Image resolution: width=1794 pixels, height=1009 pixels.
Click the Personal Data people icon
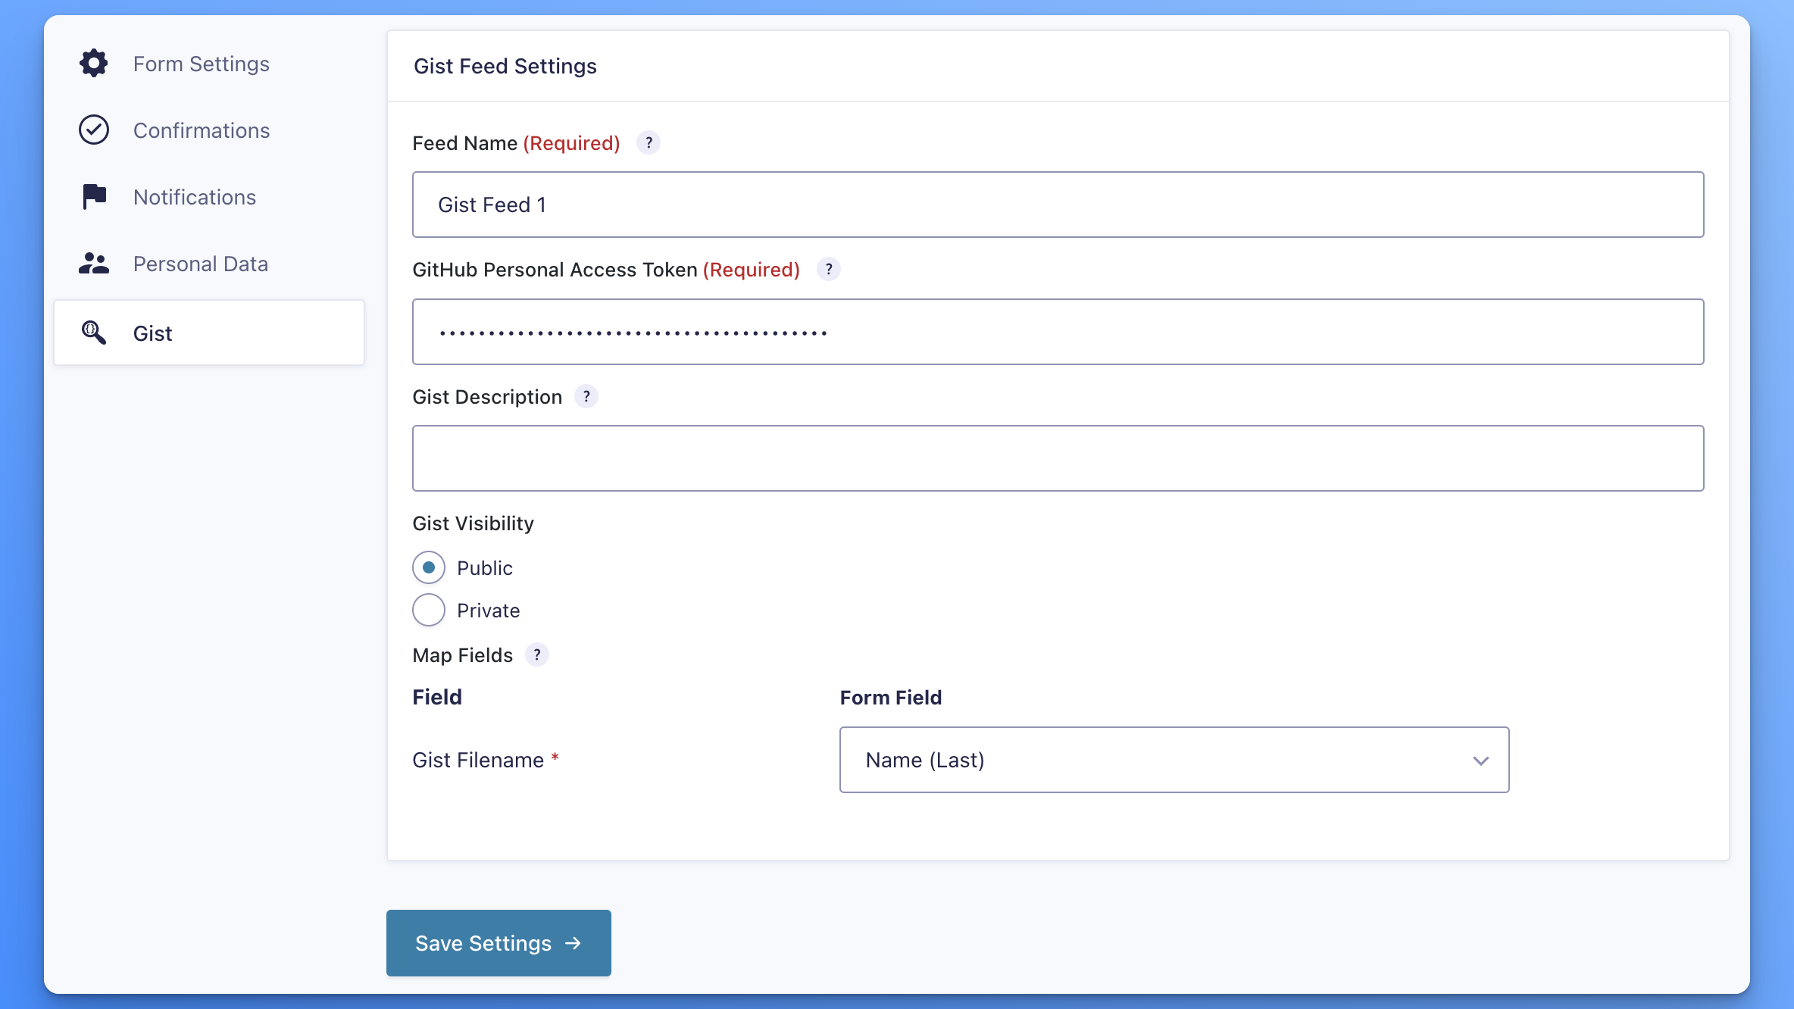click(94, 263)
